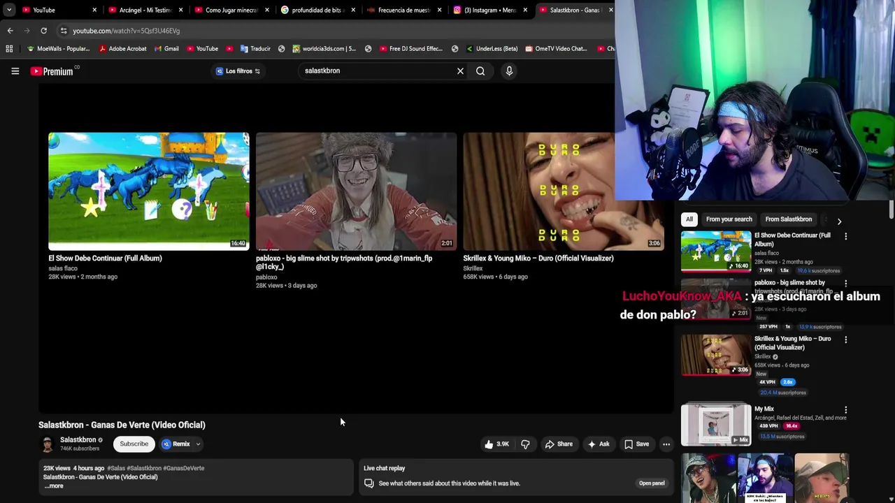This screenshot has height=503, width=895.
Task: Click the Salastkbron channel avatar
Action: pyautogui.click(x=47, y=444)
